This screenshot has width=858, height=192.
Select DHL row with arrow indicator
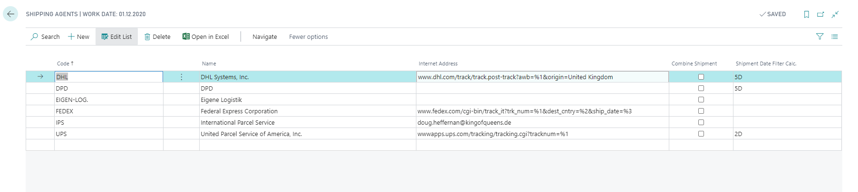40,77
